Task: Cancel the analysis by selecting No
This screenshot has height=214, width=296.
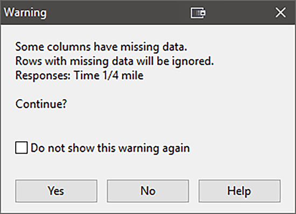Action: coord(148,191)
